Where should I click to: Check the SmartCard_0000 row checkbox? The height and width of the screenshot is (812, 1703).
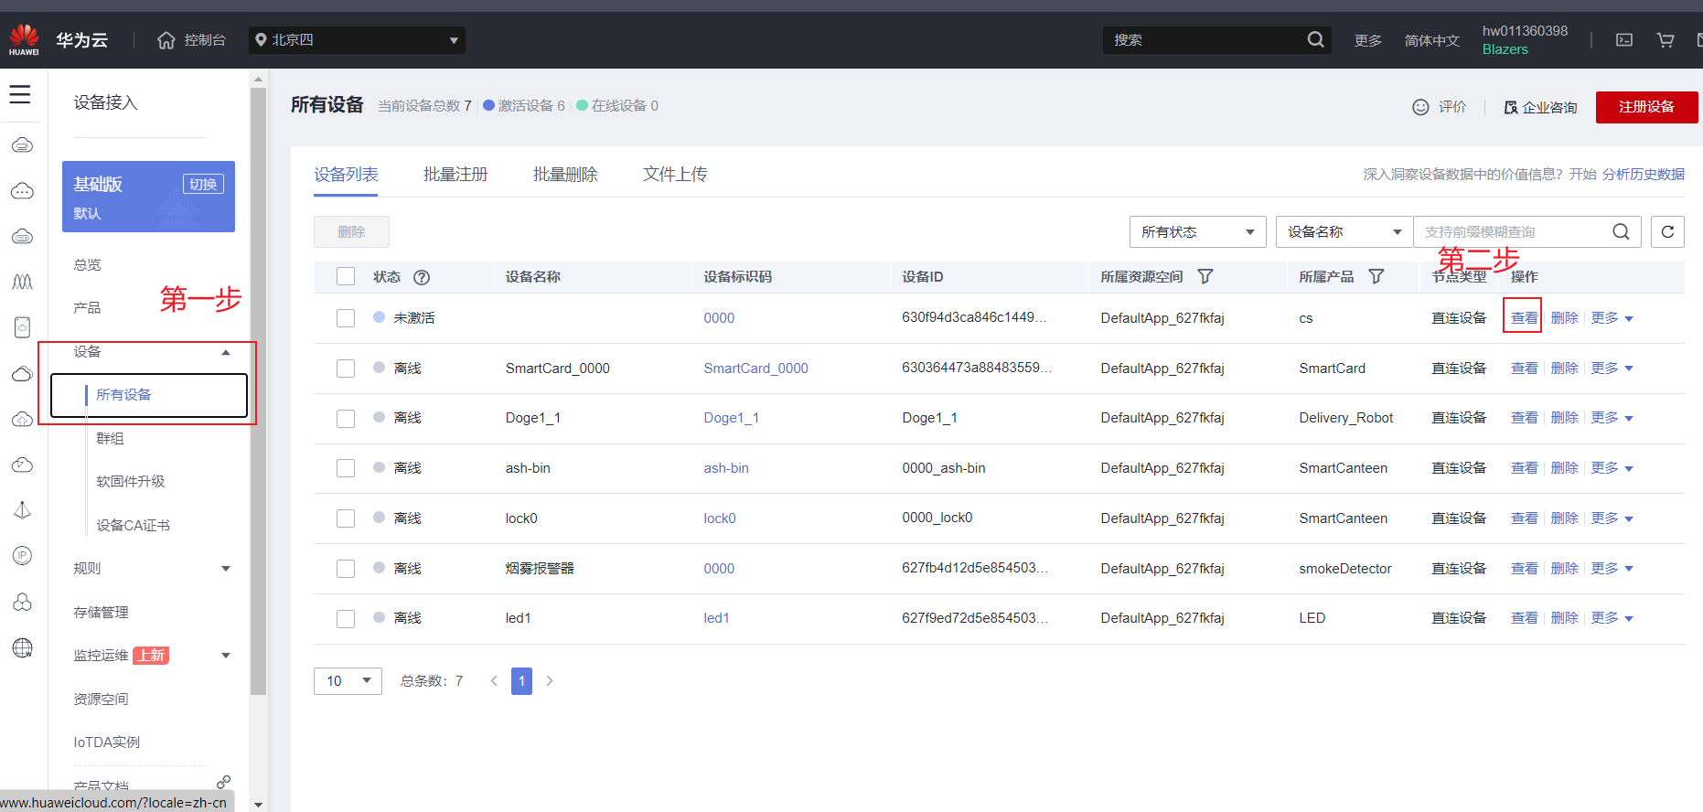click(x=346, y=369)
